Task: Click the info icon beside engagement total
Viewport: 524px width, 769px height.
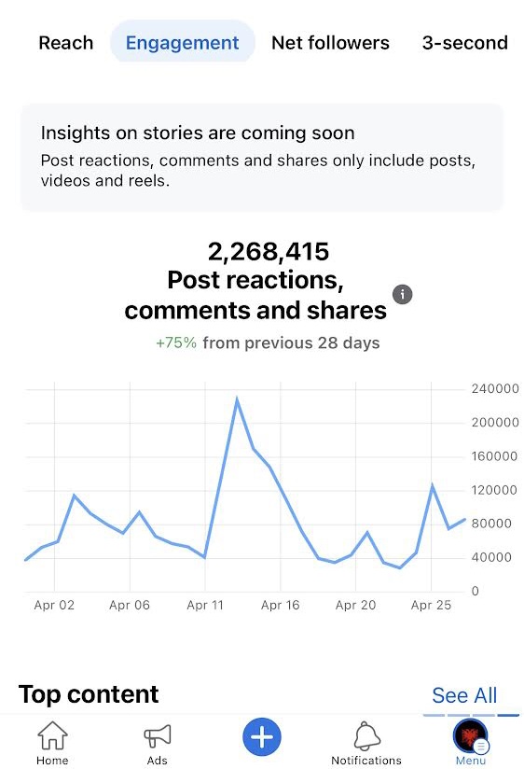Action: coord(403,294)
